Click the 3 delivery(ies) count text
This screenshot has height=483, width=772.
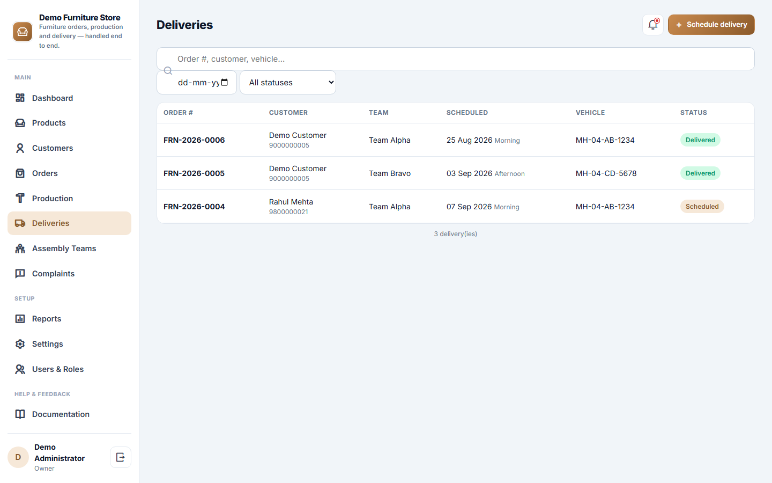(456, 234)
